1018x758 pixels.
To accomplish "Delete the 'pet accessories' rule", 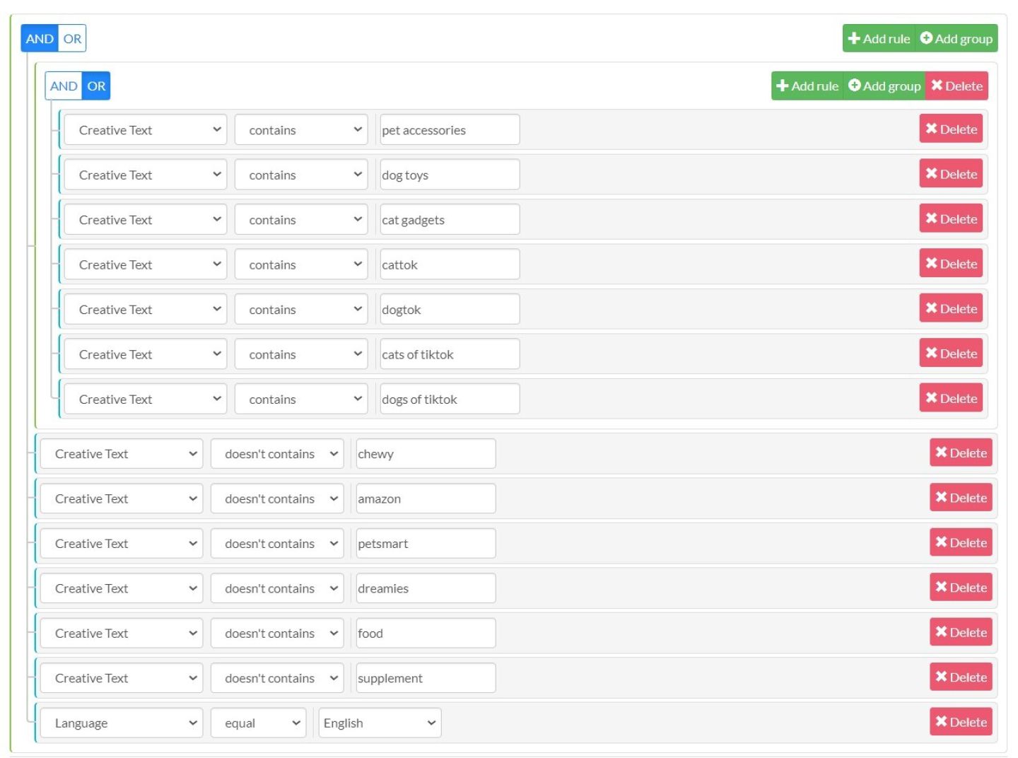I will 951,129.
